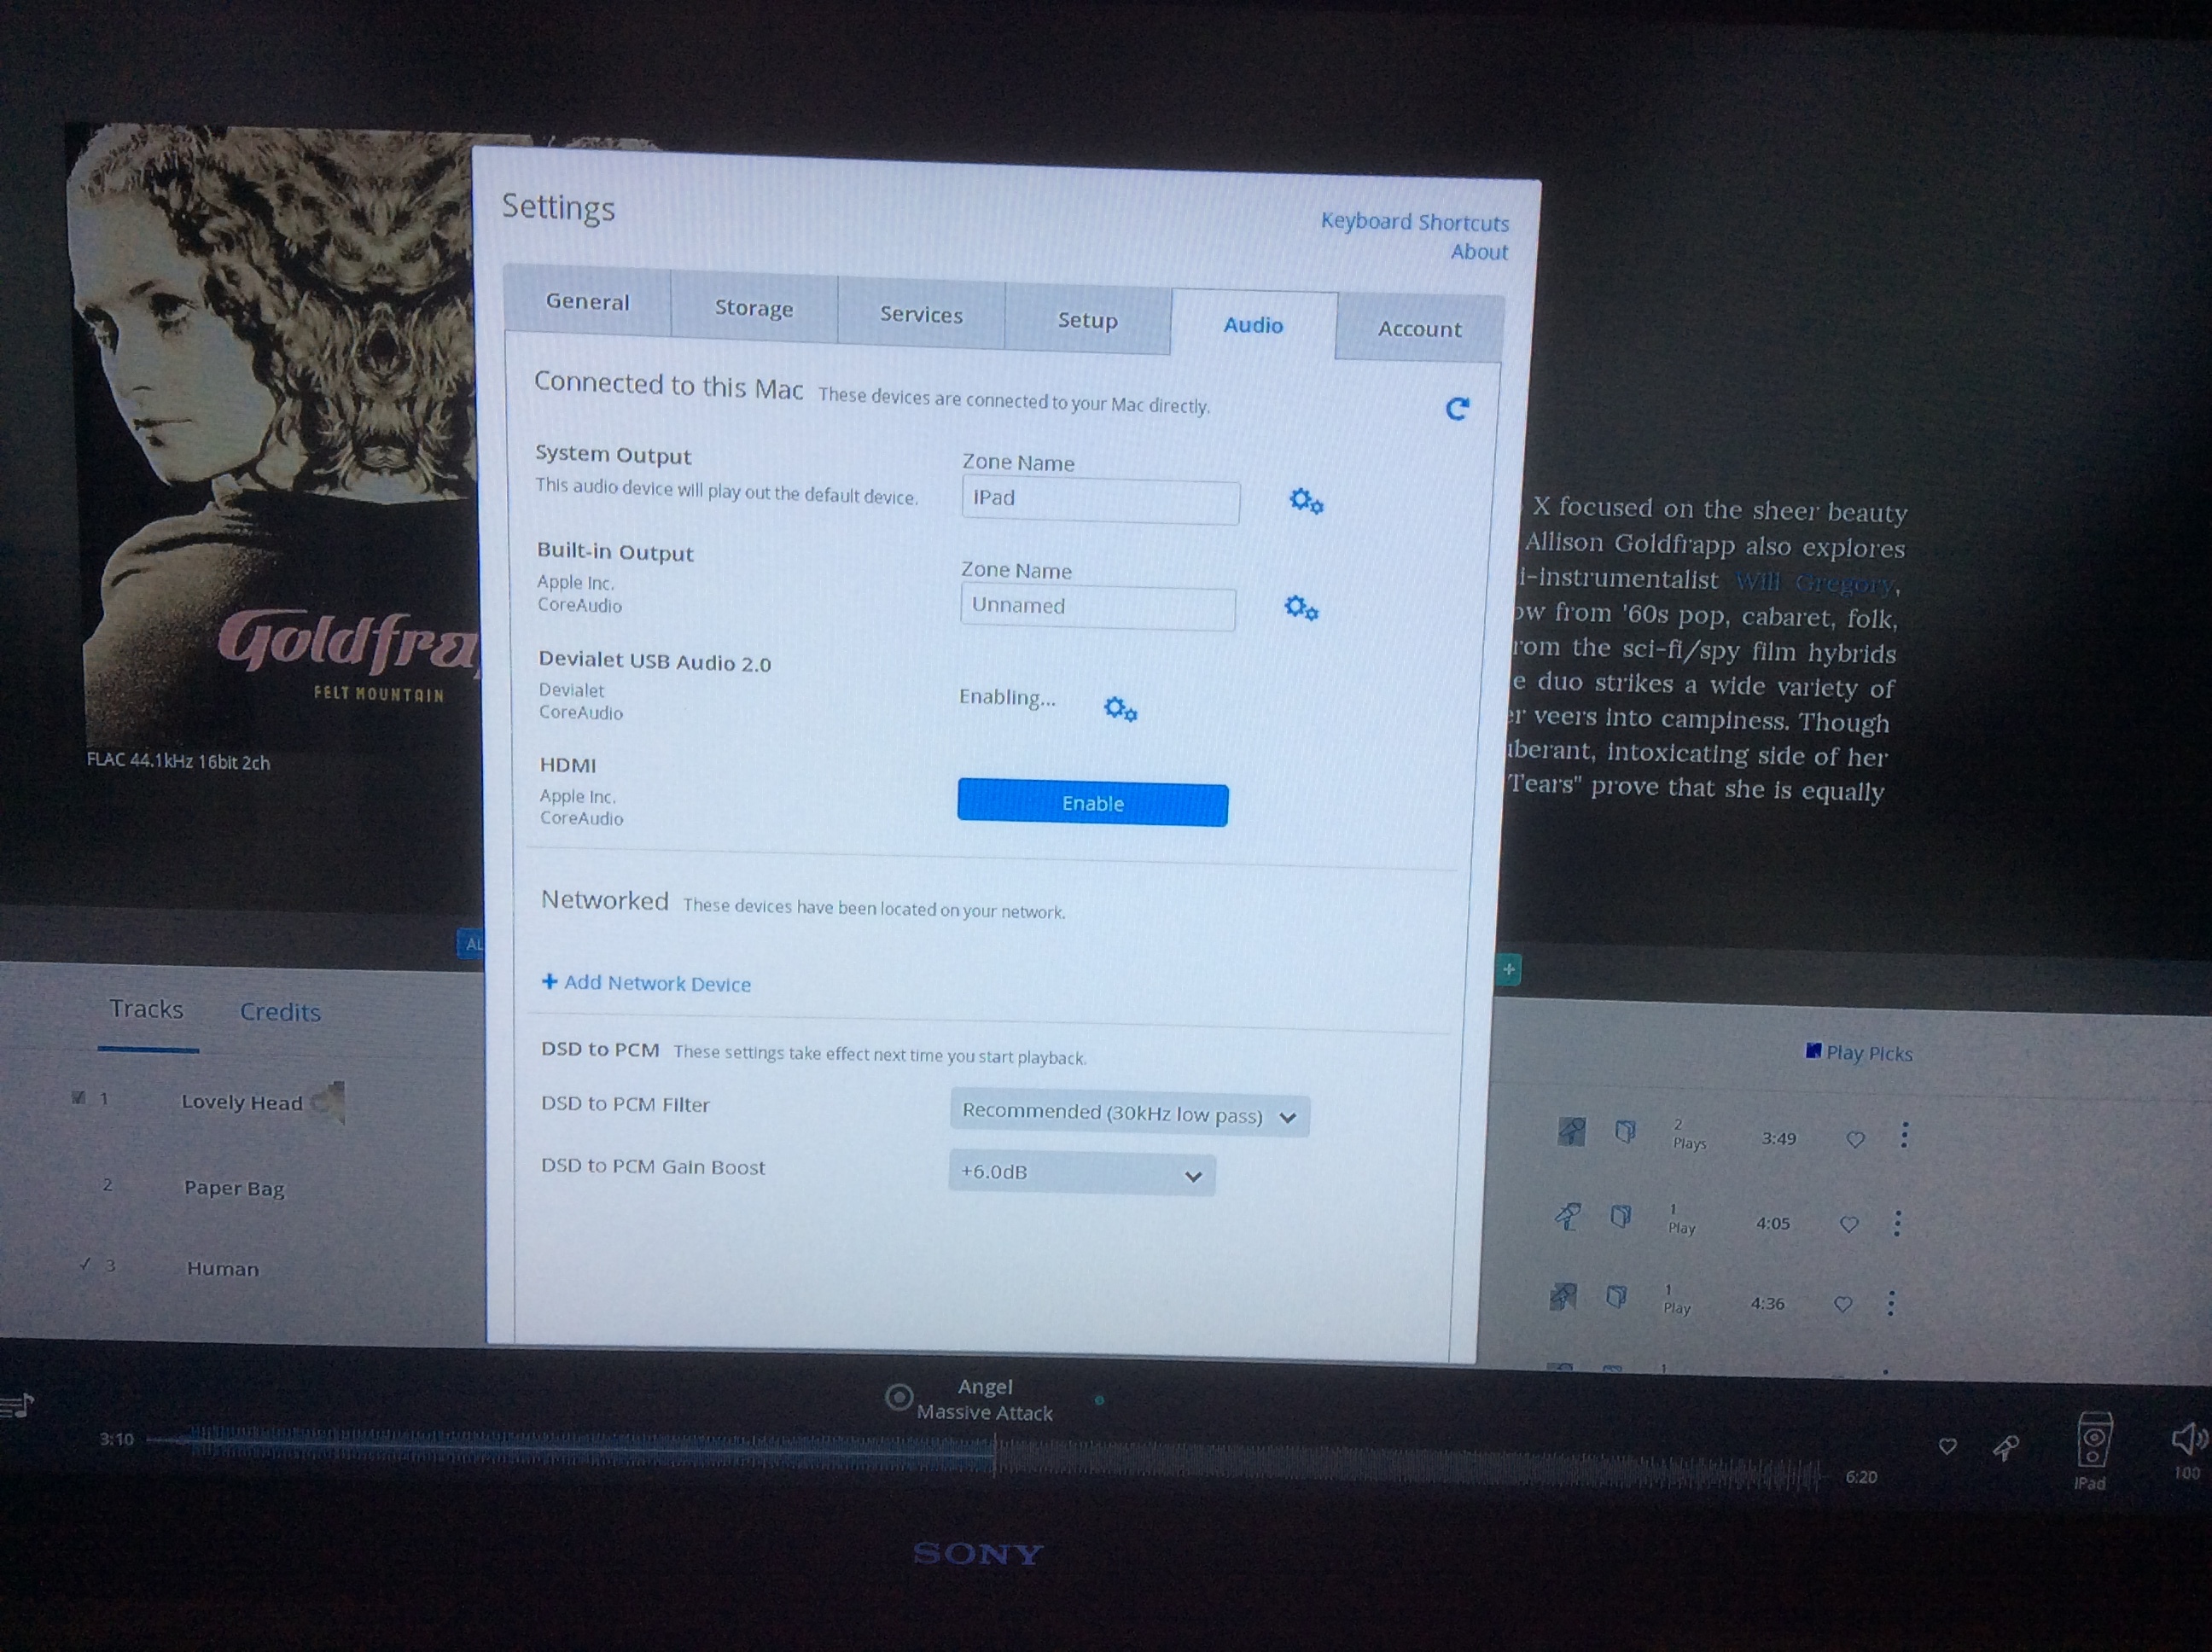This screenshot has height=1652, width=2212.
Task: Select the Human track
Action: [x=222, y=1268]
